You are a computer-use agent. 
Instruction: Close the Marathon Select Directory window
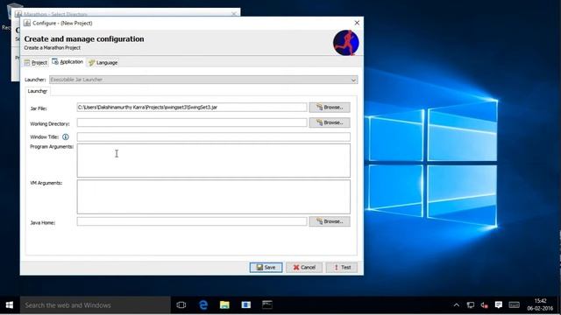click(234, 14)
